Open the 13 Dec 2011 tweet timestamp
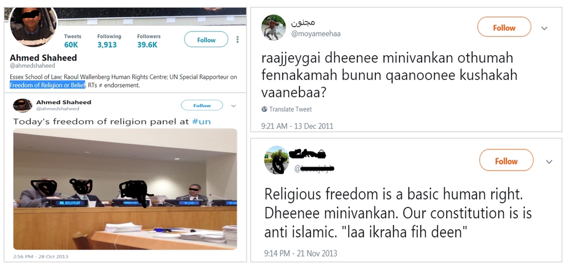 tap(297, 126)
